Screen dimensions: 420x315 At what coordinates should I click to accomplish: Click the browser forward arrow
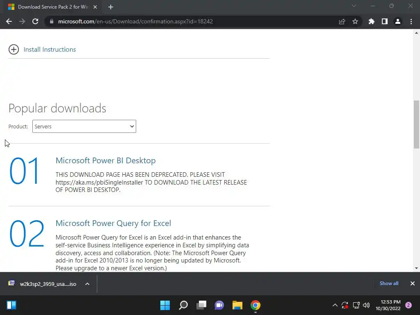point(22,21)
